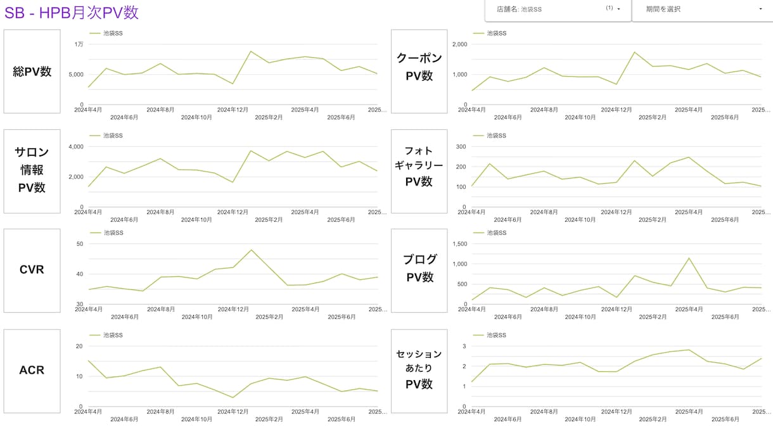Click the CVR chart peak after 2024年12月
This screenshot has width=773, height=432.
click(251, 250)
